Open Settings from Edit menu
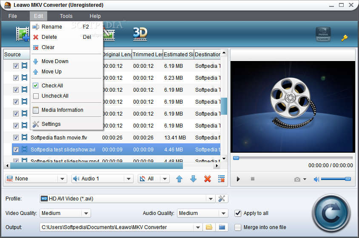This screenshot has width=359, height=238. (67, 124)
